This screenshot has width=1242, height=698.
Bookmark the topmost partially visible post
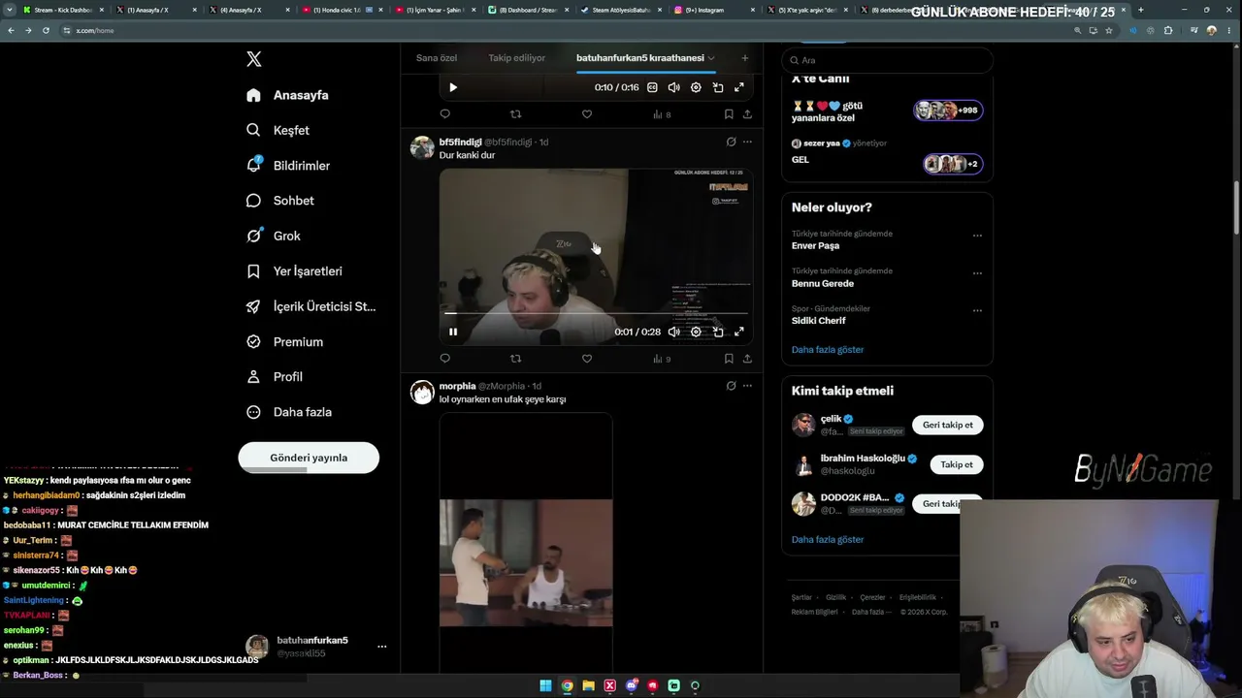click(729, 114)
